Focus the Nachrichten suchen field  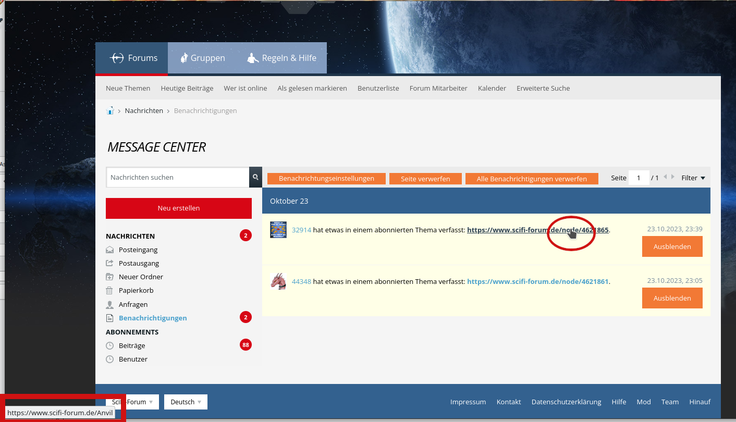point(178,177)
